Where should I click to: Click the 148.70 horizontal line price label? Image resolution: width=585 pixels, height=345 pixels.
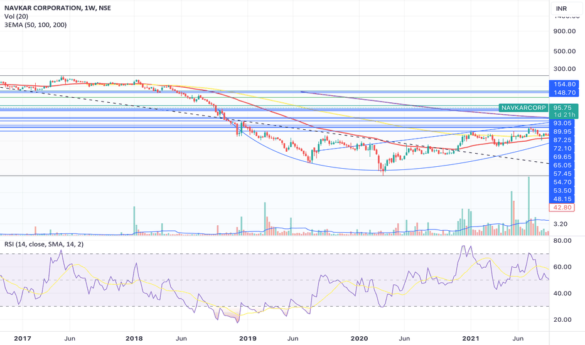point(564,92)
